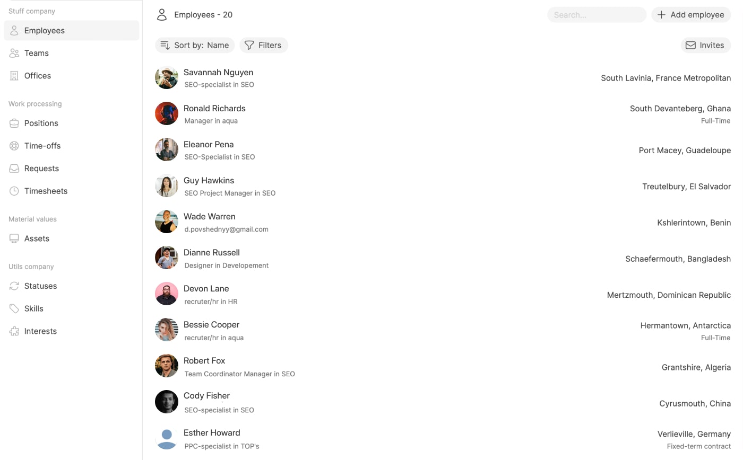Open Positions via the briefcase icon
This screenshot has width=743, height=460.
(14, 123)
